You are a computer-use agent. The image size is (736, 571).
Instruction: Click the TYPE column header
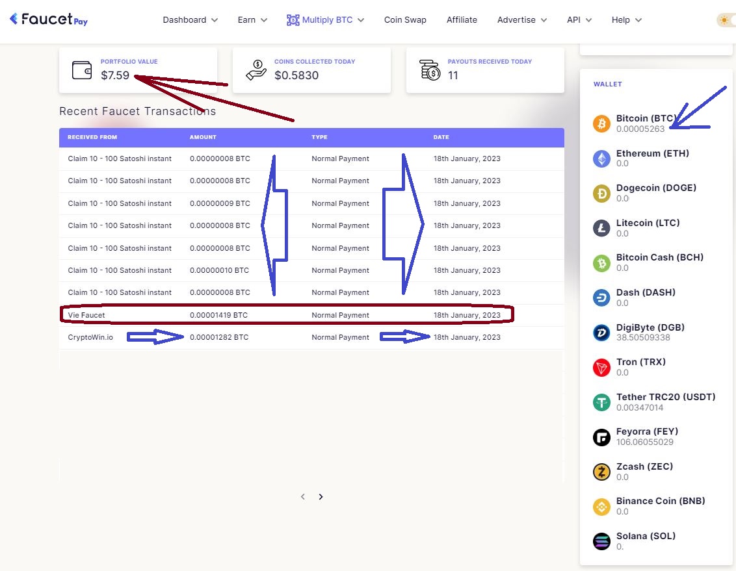point(319,137)
